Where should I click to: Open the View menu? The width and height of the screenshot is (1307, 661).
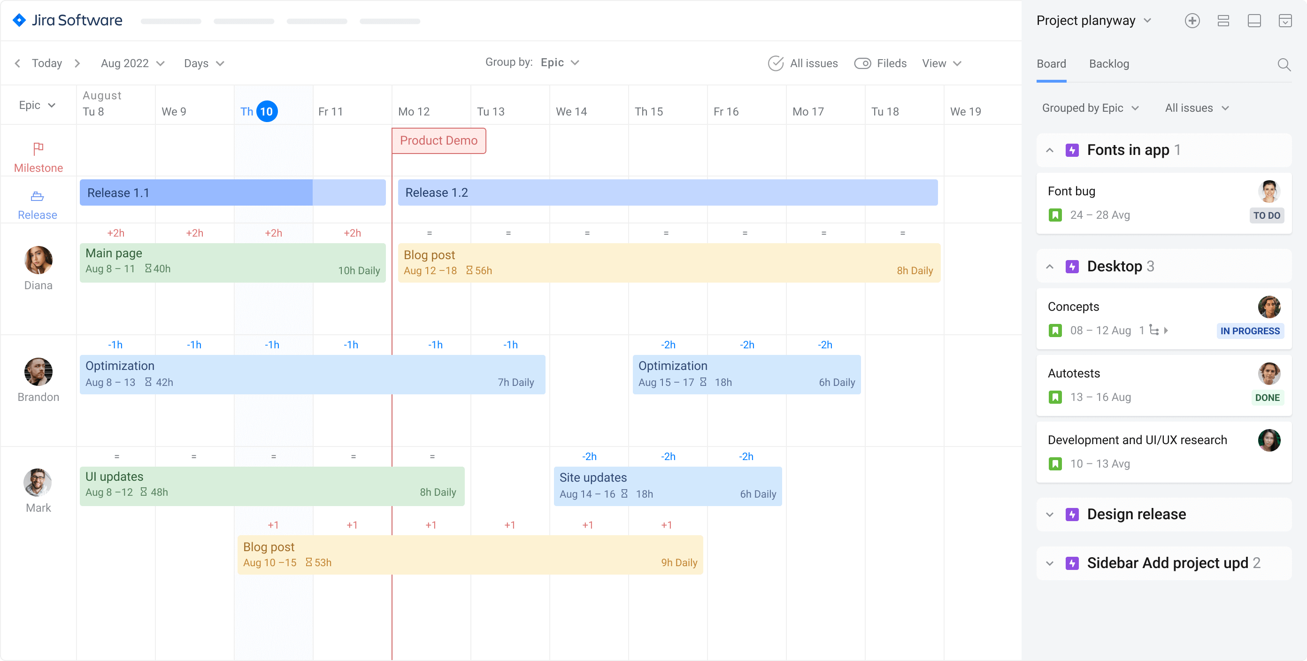[x=941, y=63]
